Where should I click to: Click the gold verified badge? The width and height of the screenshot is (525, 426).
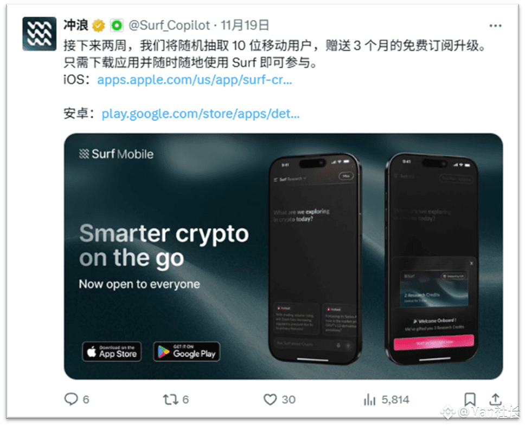(99, 25)
